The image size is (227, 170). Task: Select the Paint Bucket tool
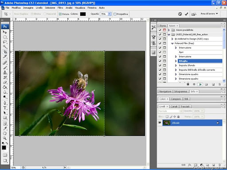[x=5, y=87]
